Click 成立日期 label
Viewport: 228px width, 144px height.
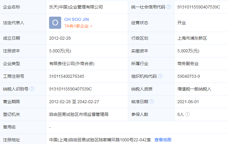[12, 38]
